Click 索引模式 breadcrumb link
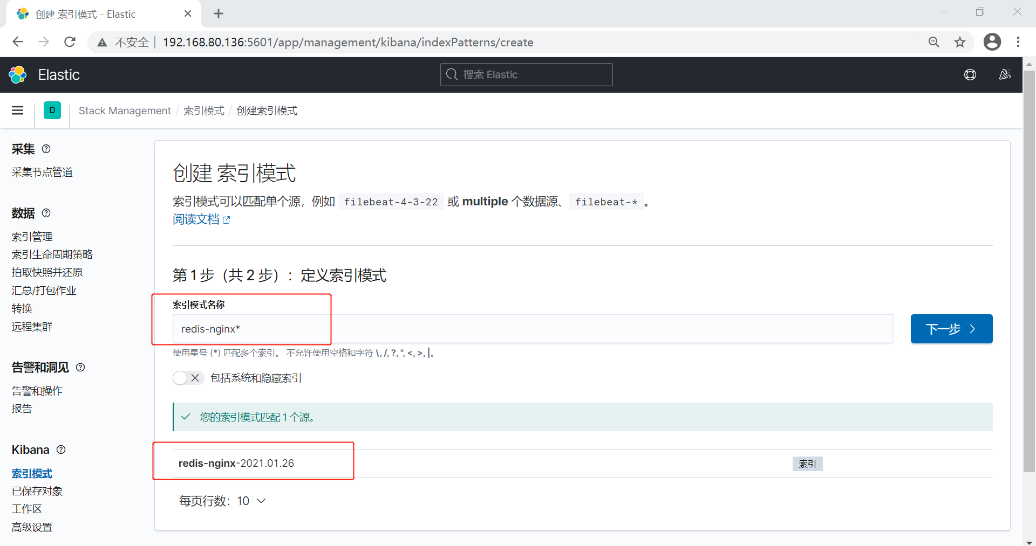Screen dimensions: 1036x546 click(x=204, y=110)
